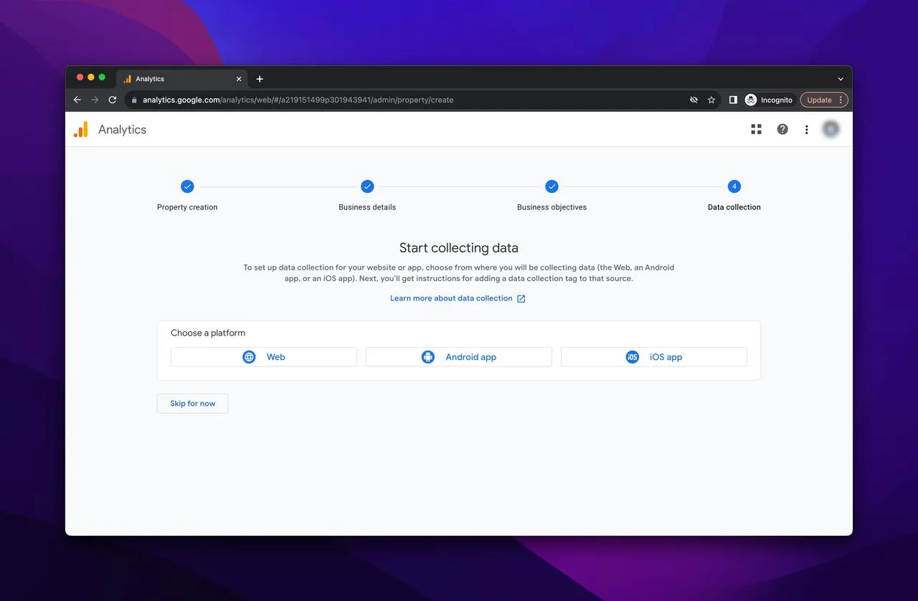Go back using browser back arrow

click(77, 100)
